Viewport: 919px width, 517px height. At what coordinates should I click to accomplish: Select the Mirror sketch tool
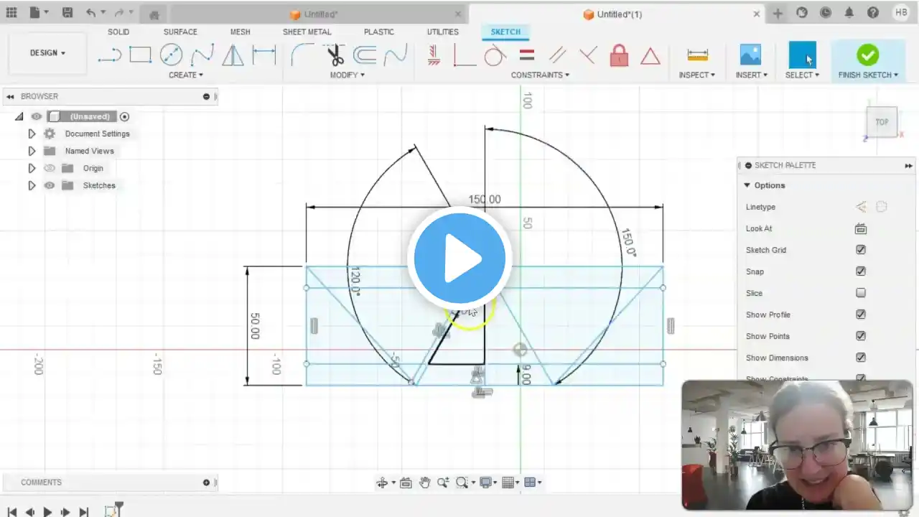pyautogui.click(x=233, y=55)
